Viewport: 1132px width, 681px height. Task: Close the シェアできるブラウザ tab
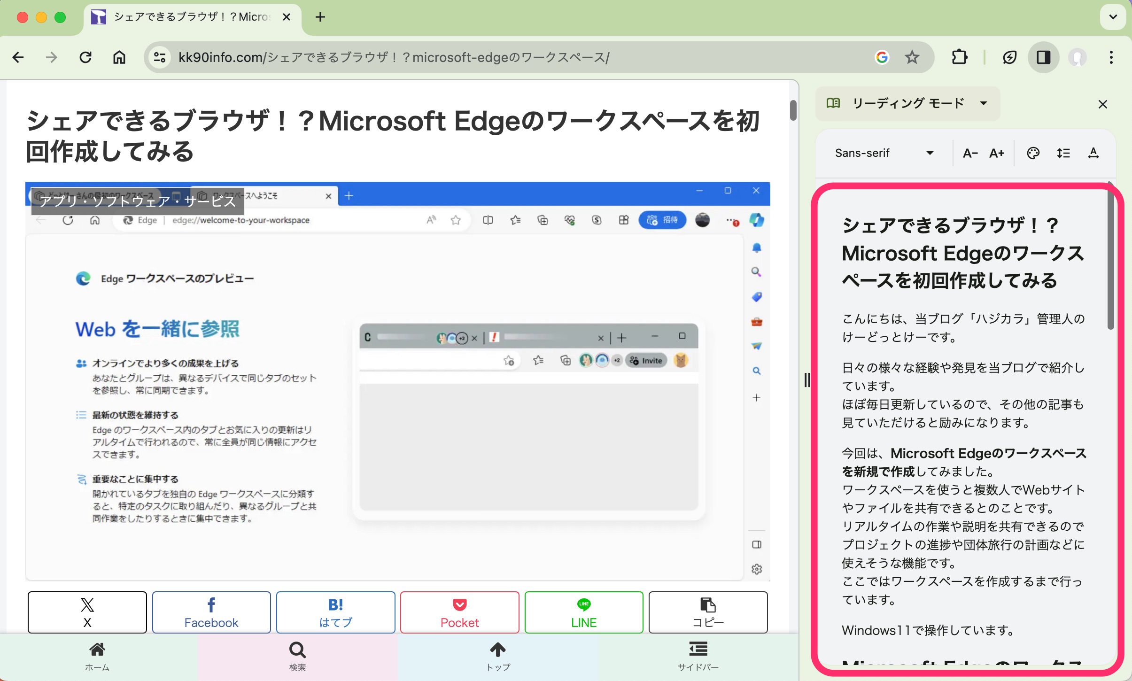pyautogui.click(x=287, y=17)
